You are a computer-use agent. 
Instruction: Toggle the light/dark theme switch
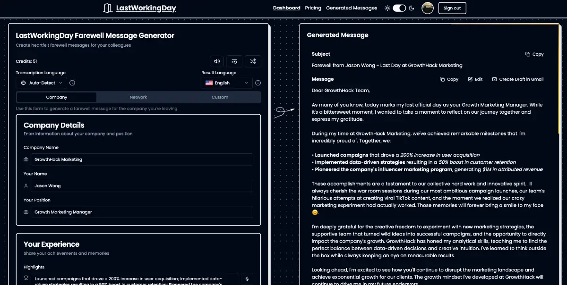[x=399, y=8]
